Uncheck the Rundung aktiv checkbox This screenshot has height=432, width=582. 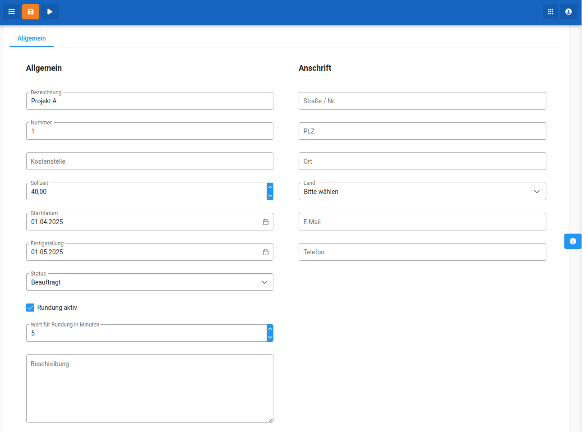[x=30, y=308]
